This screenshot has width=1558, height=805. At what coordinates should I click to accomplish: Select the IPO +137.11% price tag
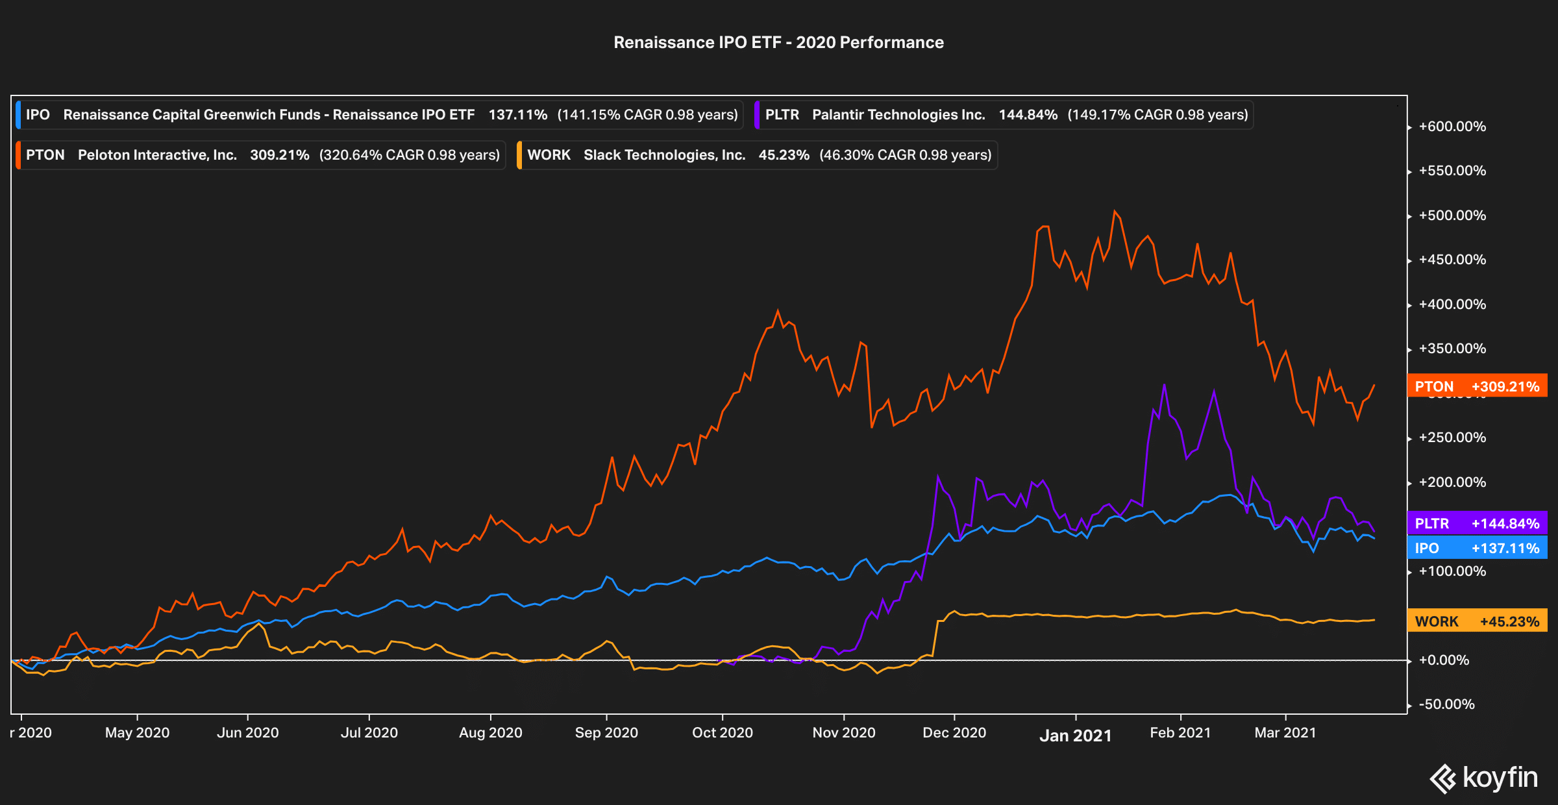[1477, 548]
